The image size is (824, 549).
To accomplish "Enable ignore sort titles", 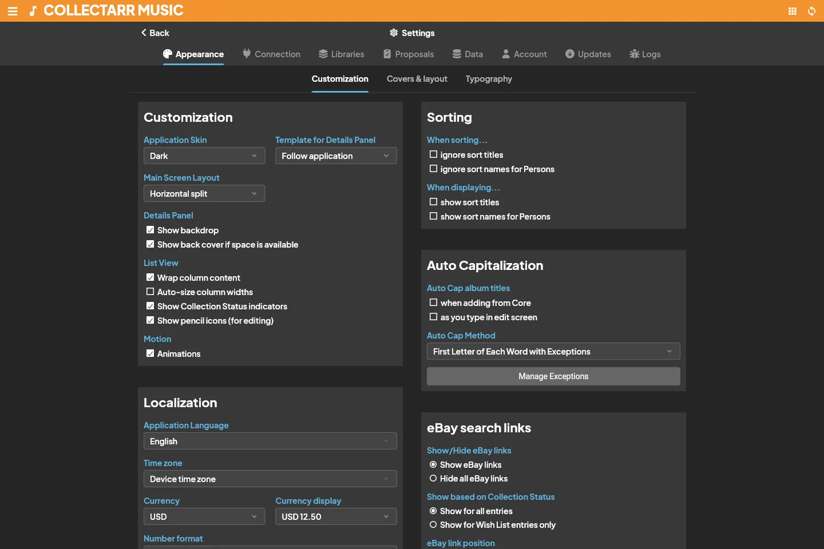I will (x=433, y=154).
